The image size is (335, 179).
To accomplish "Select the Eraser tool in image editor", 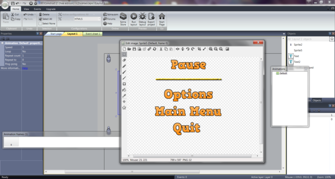I will pyautogui.click(x=124, y=60).
